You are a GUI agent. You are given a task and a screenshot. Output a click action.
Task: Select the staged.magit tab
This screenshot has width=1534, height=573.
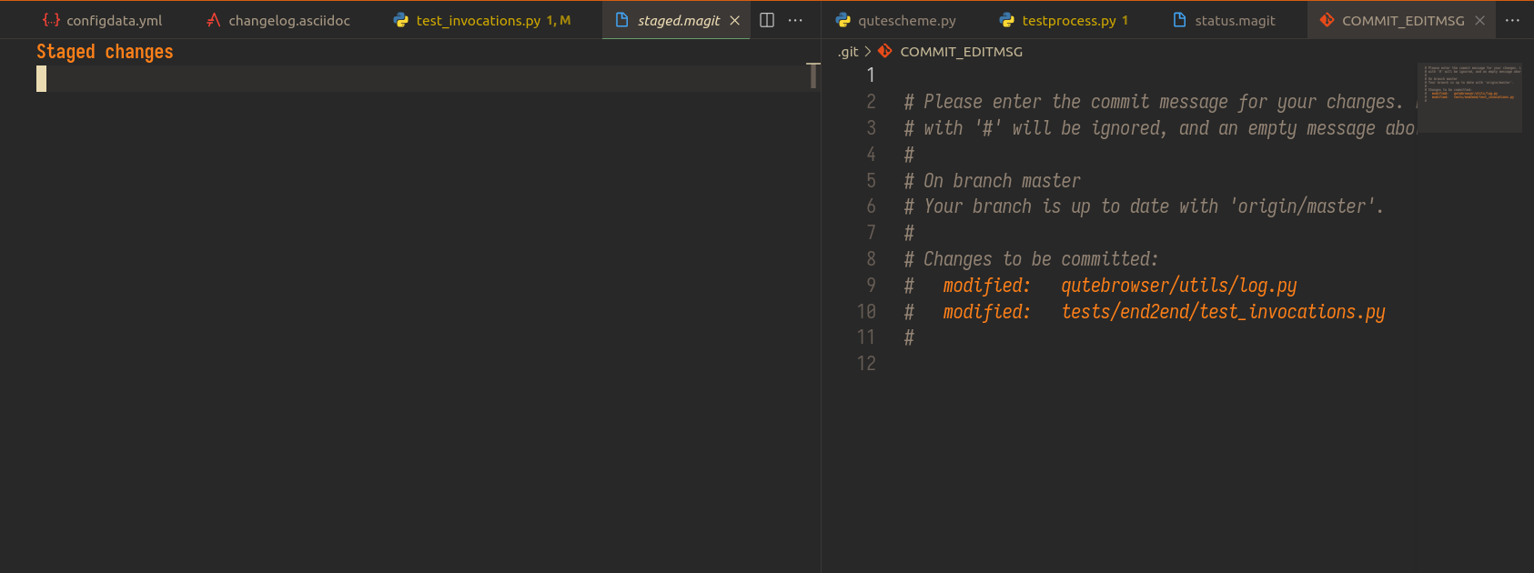[678, 20]
